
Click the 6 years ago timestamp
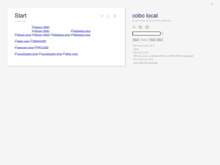[20, 21]
